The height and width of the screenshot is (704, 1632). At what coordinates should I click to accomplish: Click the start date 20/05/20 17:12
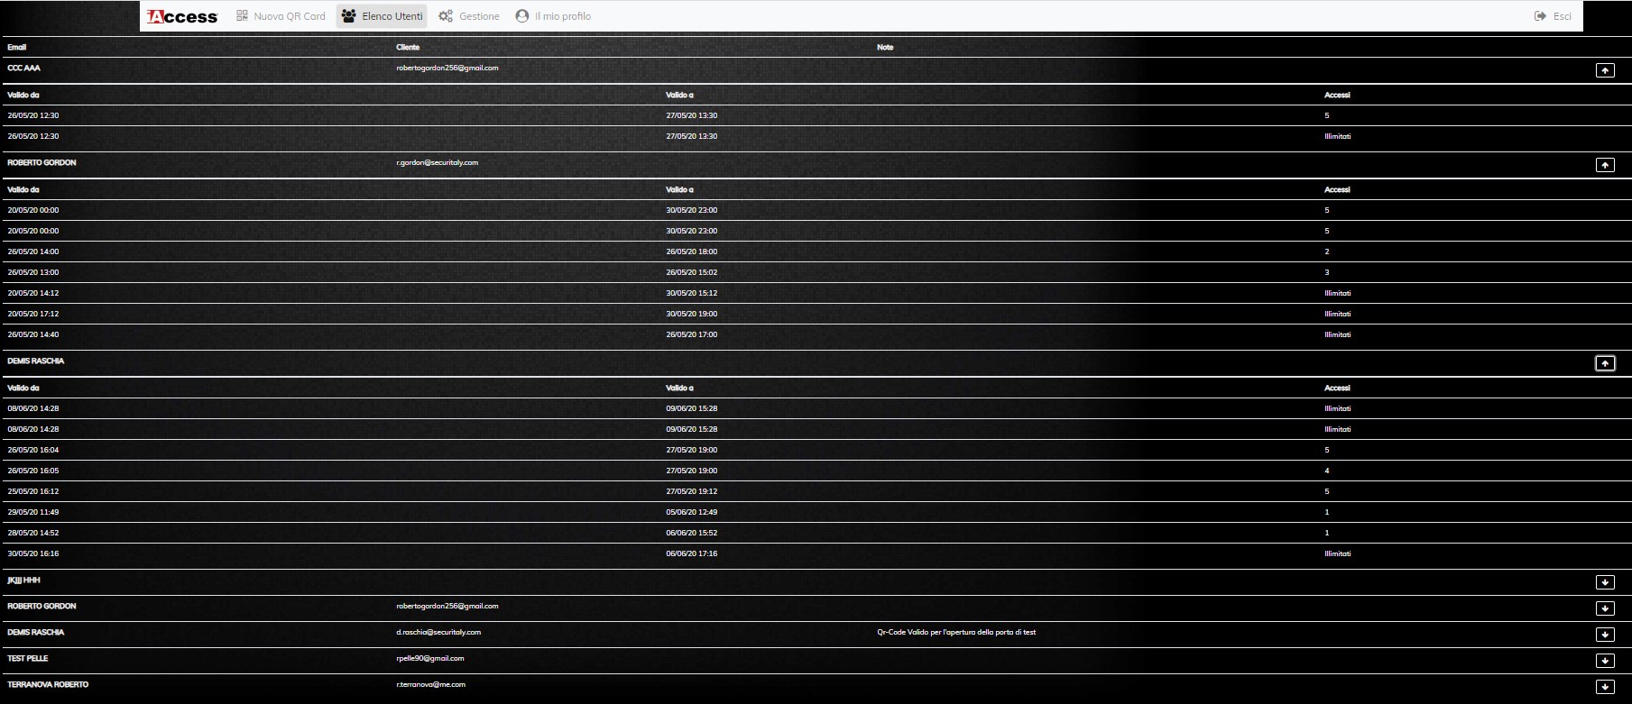[33, 314]
